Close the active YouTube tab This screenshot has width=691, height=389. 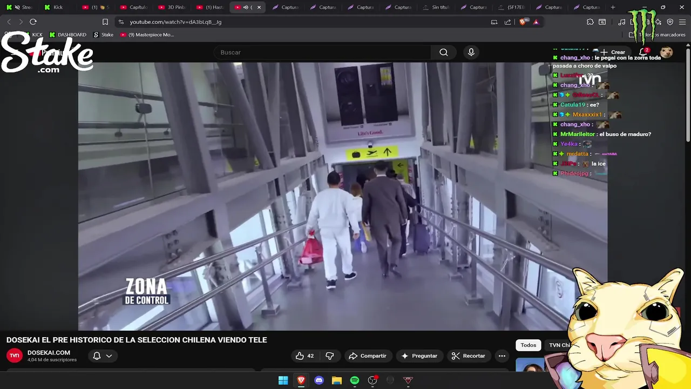coord(259,7)
